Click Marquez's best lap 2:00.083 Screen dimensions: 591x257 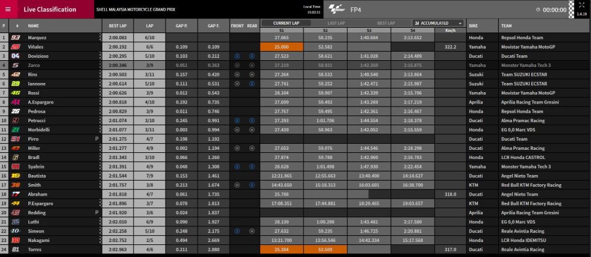pos(117,38)
